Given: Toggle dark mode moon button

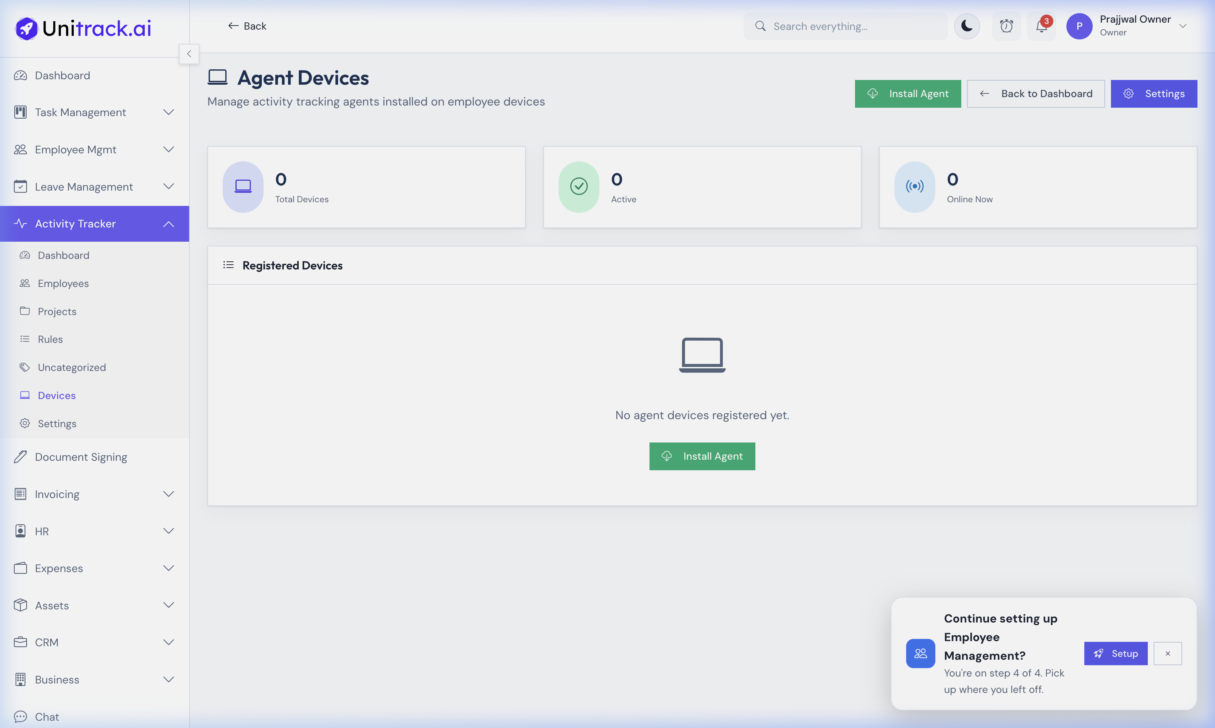Looking at the screenshot, I should point(967,27).
